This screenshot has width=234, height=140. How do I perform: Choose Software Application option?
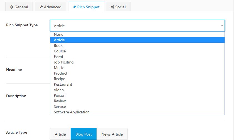pos(137,112)
